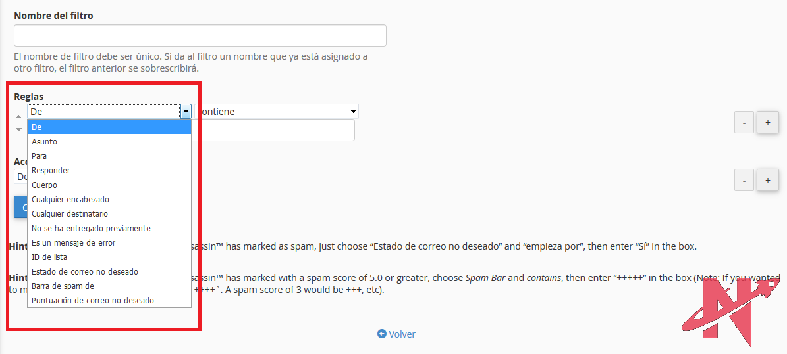
Task: Add a rule with the plus button
Action: 767,123
